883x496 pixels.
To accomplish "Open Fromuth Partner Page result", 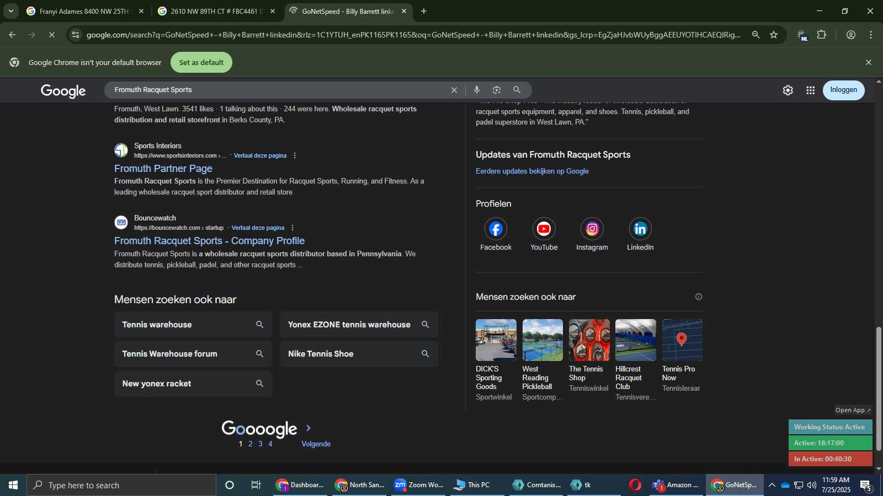I will (163, 169).
